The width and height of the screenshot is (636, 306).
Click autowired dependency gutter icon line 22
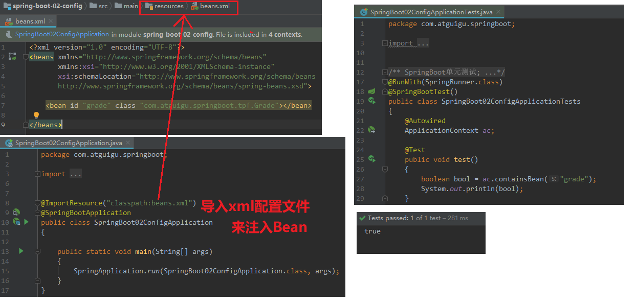point(372,130)
